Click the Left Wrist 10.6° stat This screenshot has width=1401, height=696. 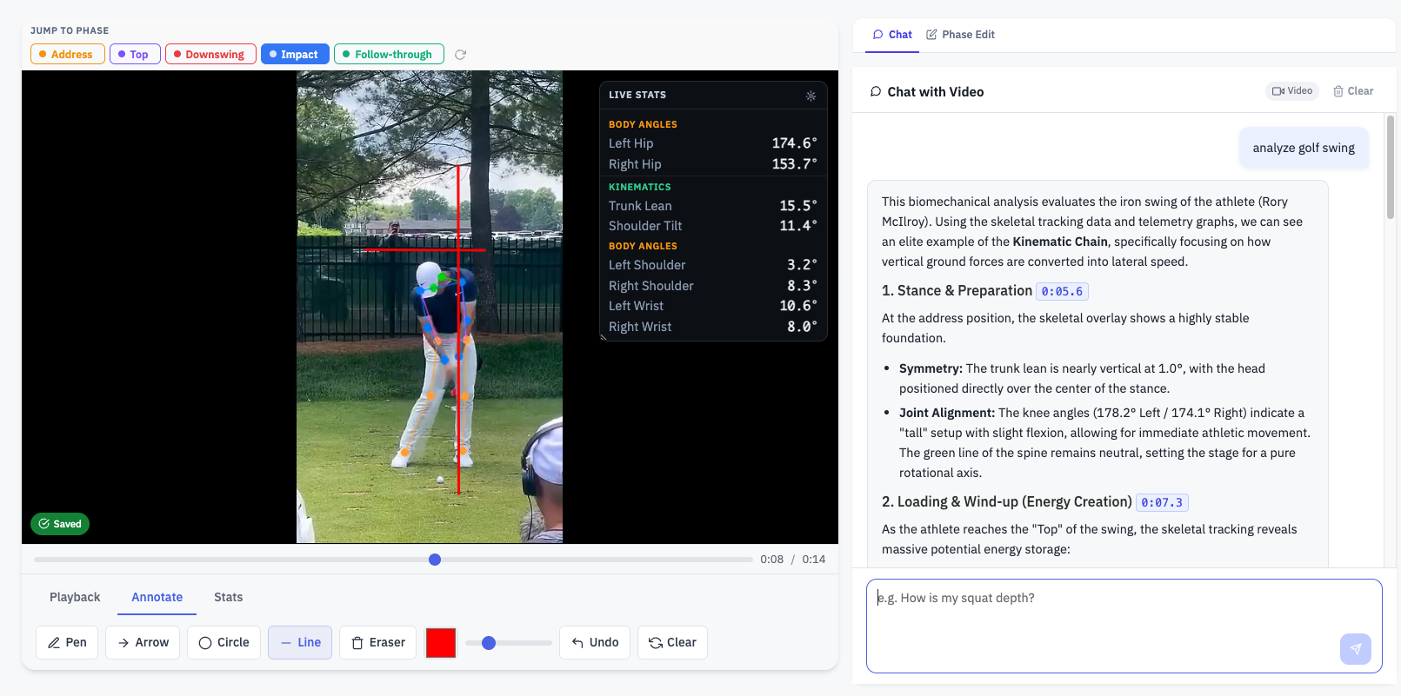point(713,306)
